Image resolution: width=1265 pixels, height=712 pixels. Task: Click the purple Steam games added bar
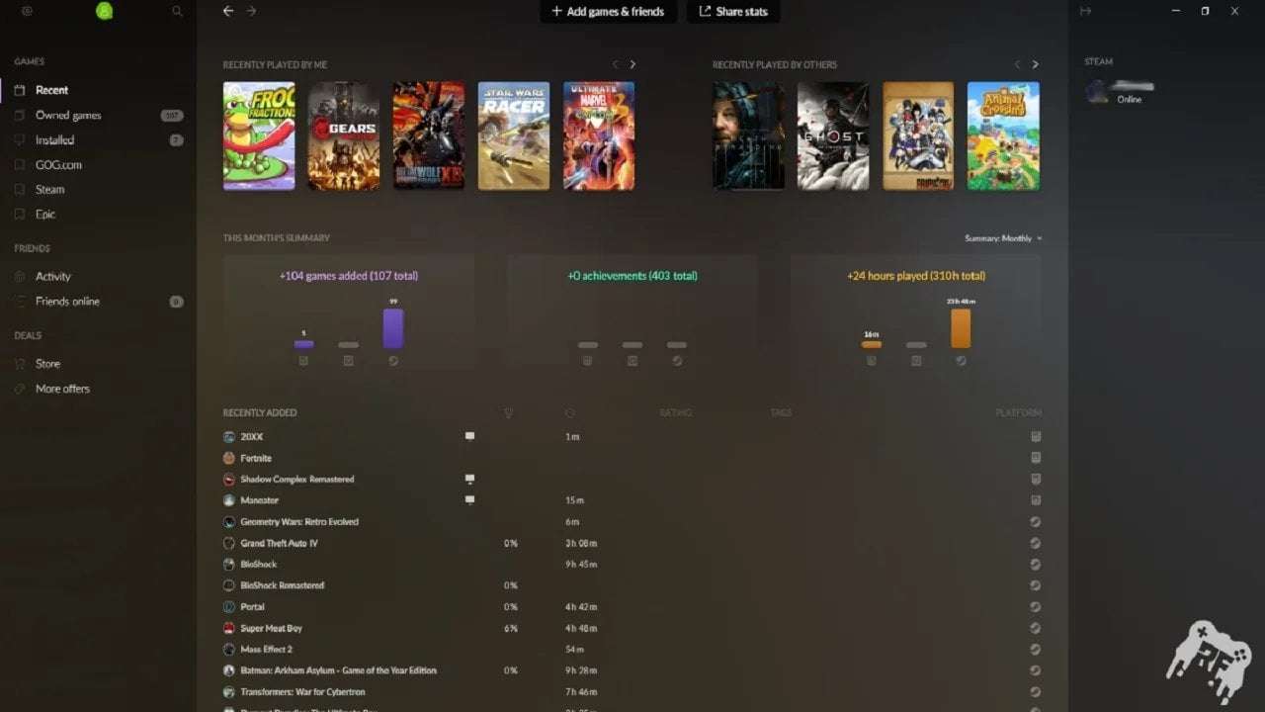point(393,328)
